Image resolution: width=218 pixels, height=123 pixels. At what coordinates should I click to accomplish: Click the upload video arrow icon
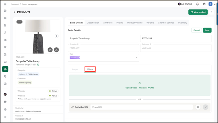tap(140, 83)
